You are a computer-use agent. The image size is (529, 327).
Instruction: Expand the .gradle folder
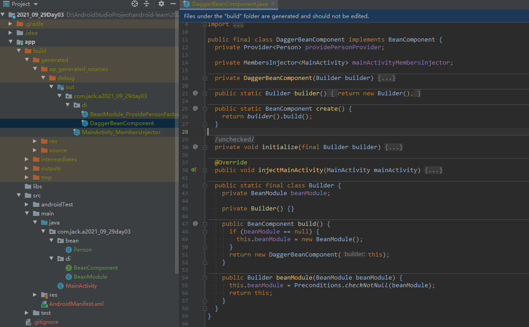click(x=10, y=23)
